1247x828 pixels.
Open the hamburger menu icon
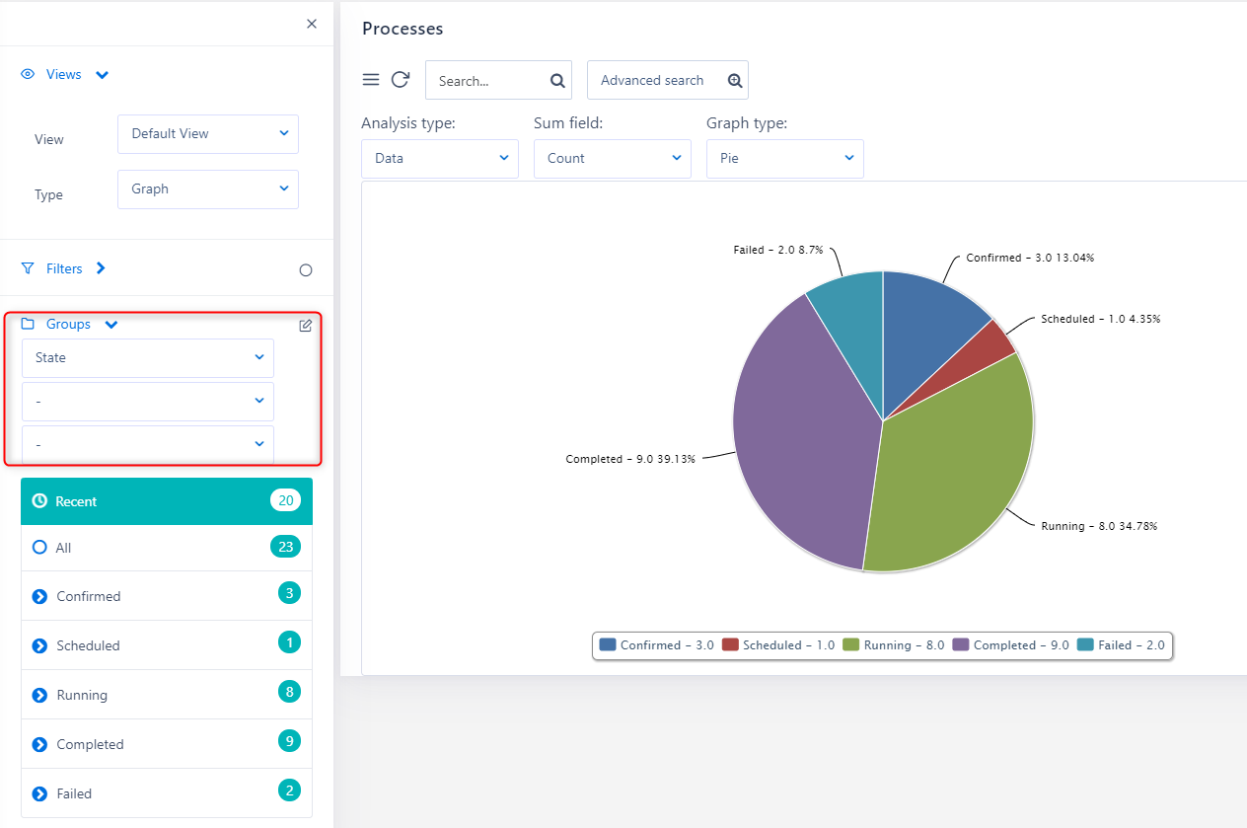click(371, 80)
